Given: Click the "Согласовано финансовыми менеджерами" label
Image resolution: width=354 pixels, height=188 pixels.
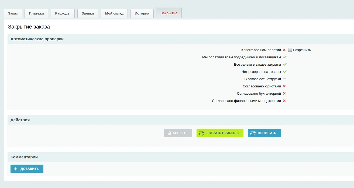Looking at the screenshot, I should click(x=246, y=101).
